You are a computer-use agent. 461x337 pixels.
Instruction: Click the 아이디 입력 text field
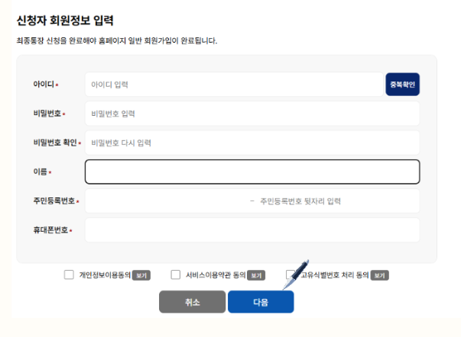234,85
